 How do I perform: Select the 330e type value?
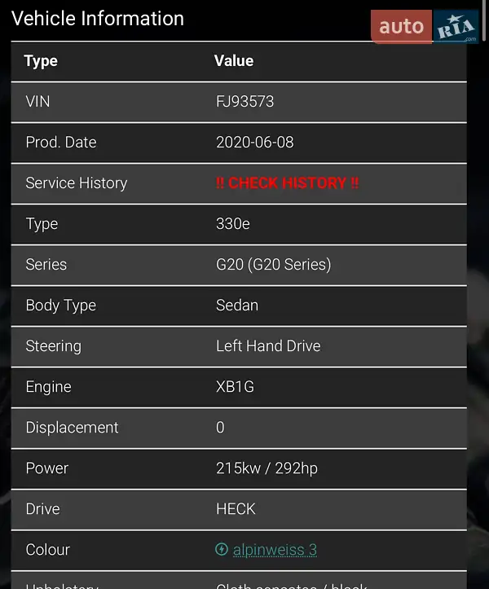[x=233, y=224]
